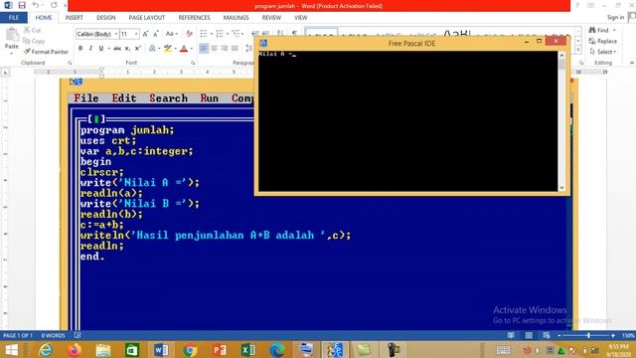Image resolution: width=636 pixels, height=358 pixels.
Task: Apply subscript formatting
Action: (127, 49)
